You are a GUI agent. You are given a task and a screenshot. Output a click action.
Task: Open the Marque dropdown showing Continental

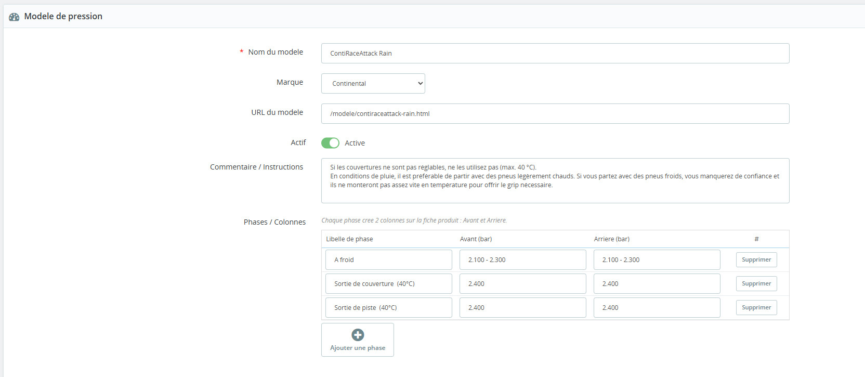[x=373, y=84]
